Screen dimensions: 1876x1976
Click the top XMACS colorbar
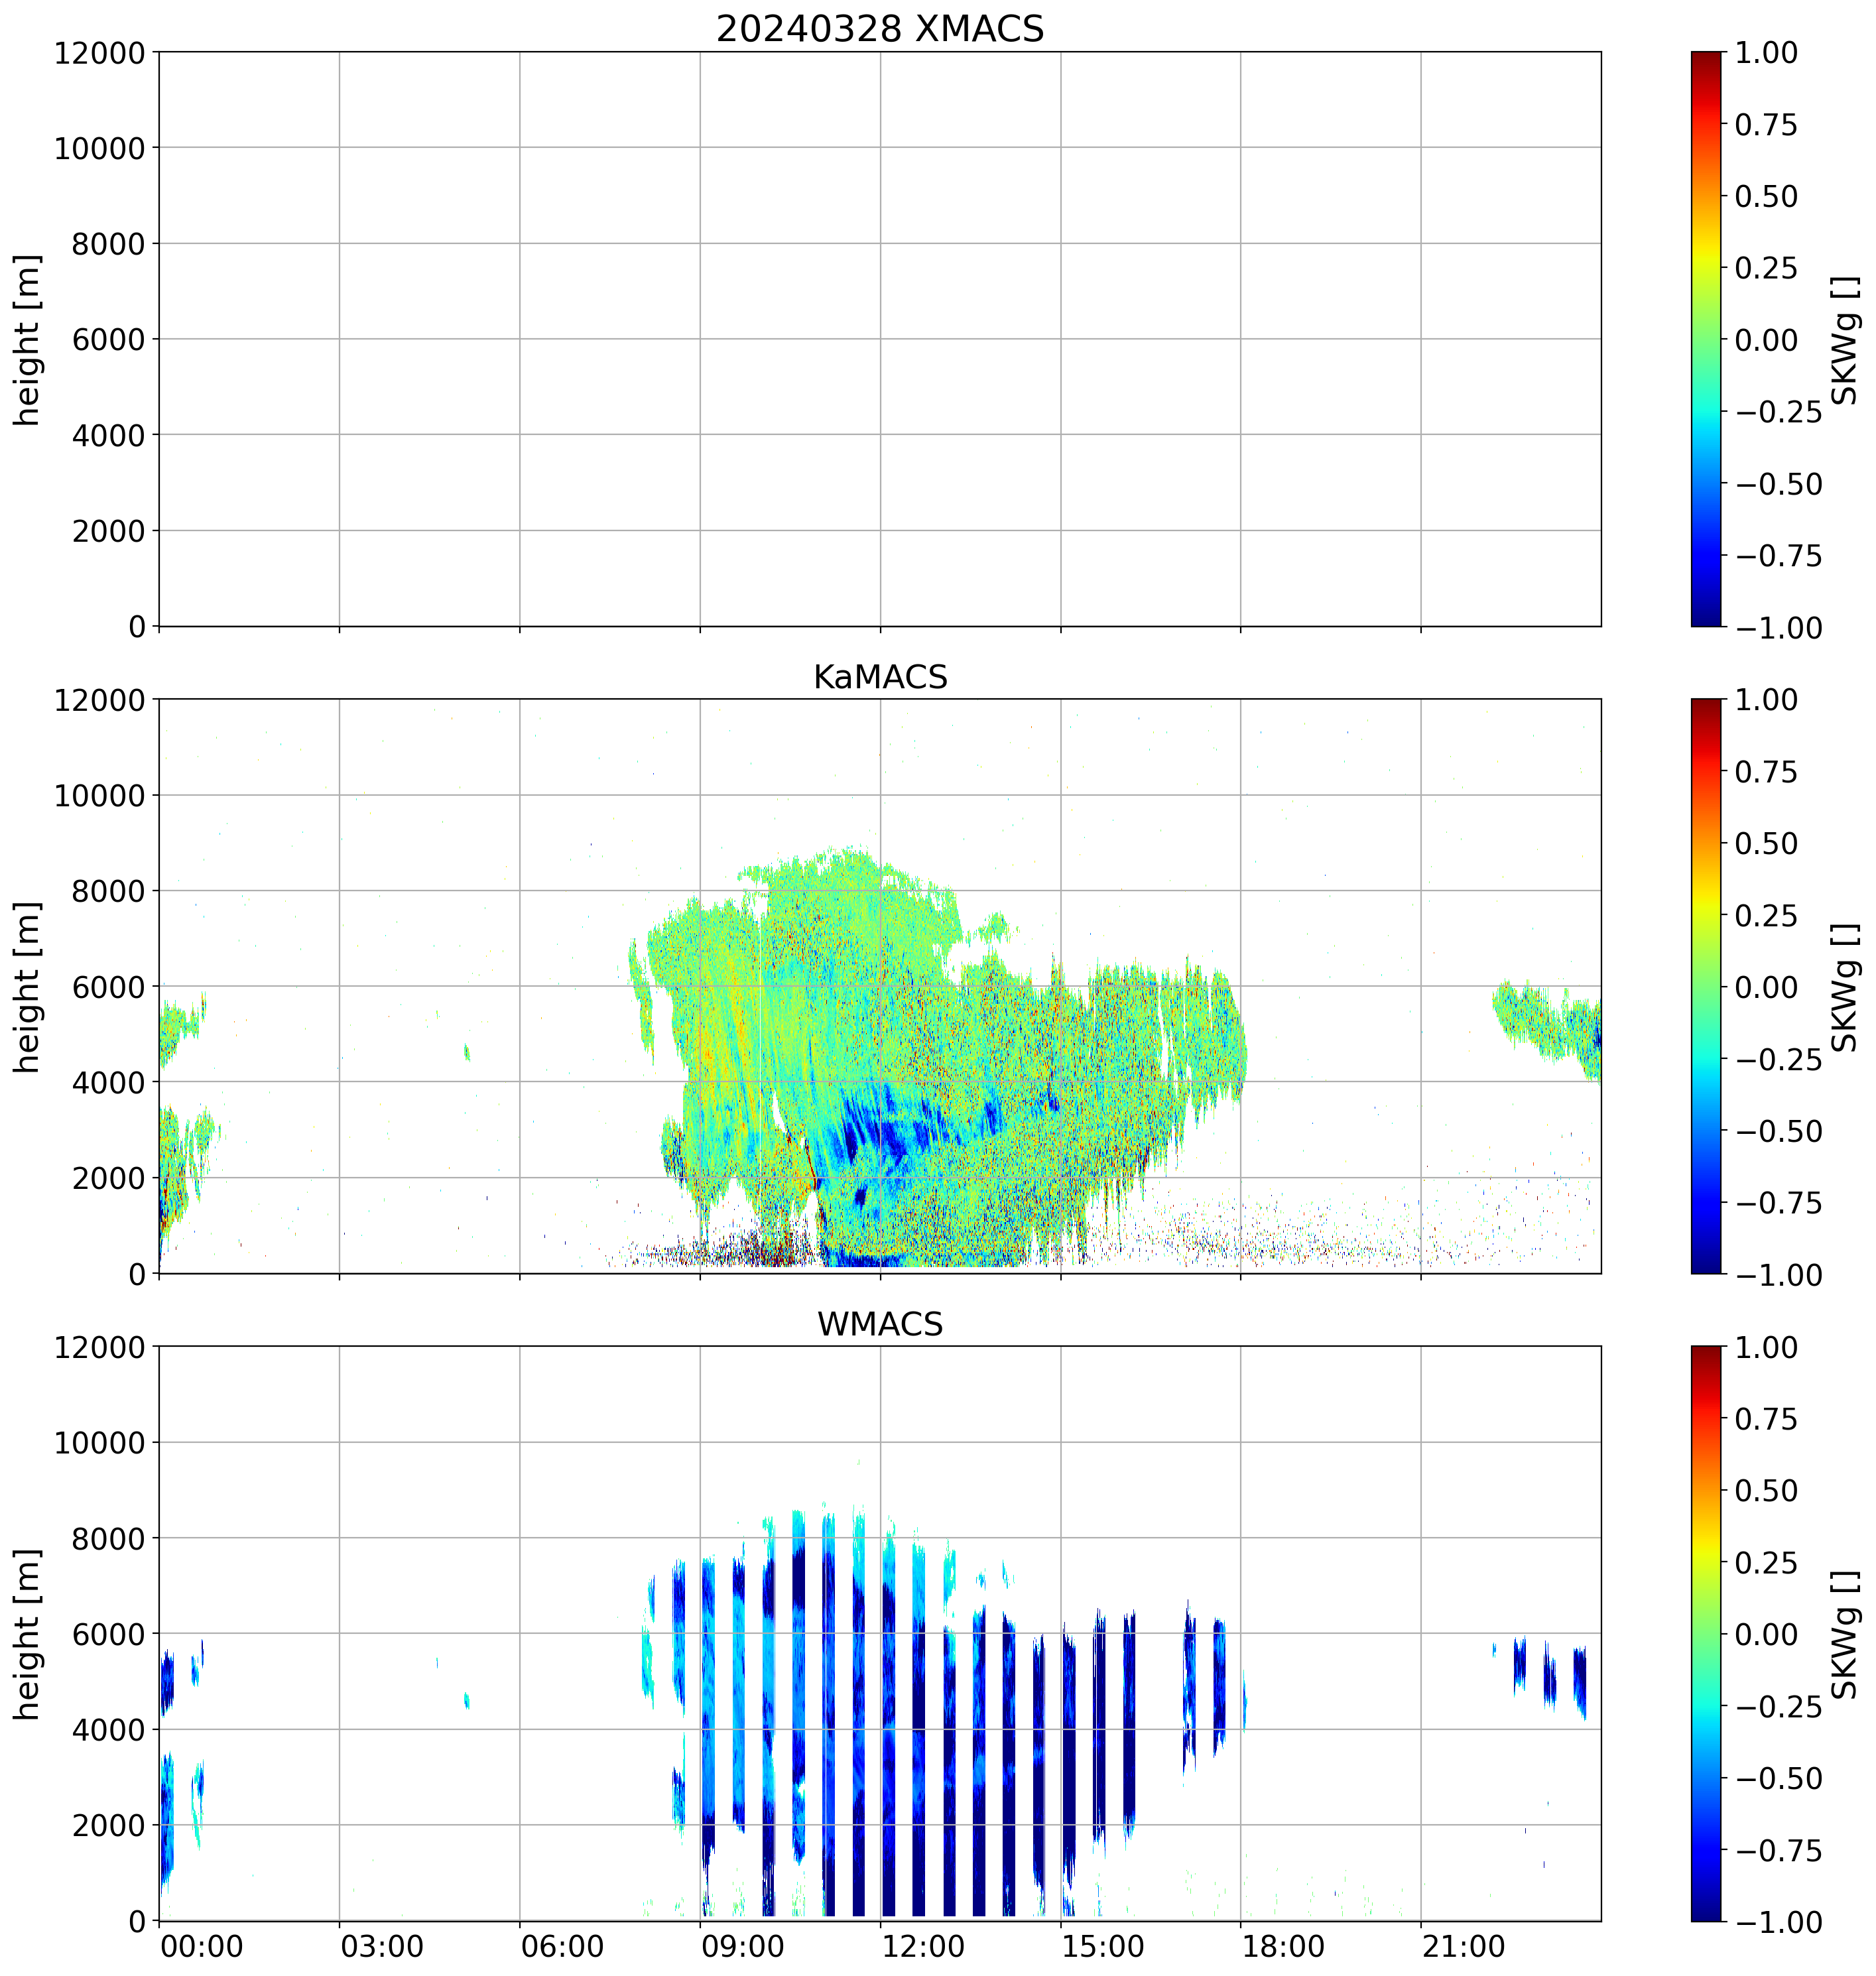coord(1706,339)
